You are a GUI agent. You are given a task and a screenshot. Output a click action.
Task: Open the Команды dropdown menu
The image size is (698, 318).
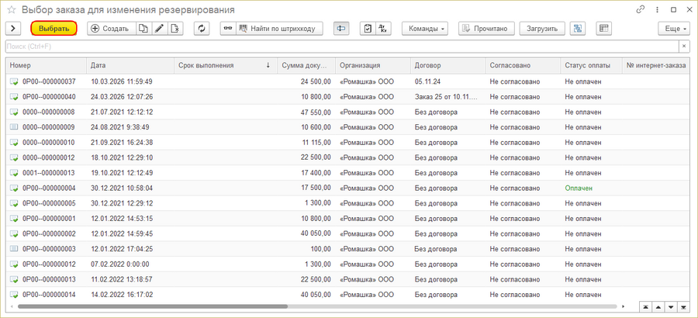(425, 29)
